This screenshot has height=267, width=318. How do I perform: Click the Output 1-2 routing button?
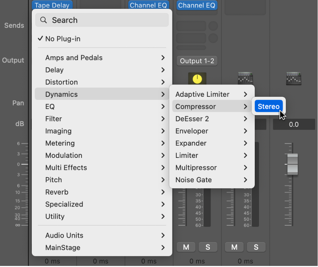(197, 60)
